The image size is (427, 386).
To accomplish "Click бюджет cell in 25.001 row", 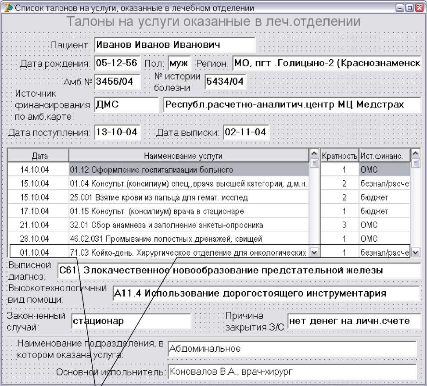I will click(x=384, y=197).
